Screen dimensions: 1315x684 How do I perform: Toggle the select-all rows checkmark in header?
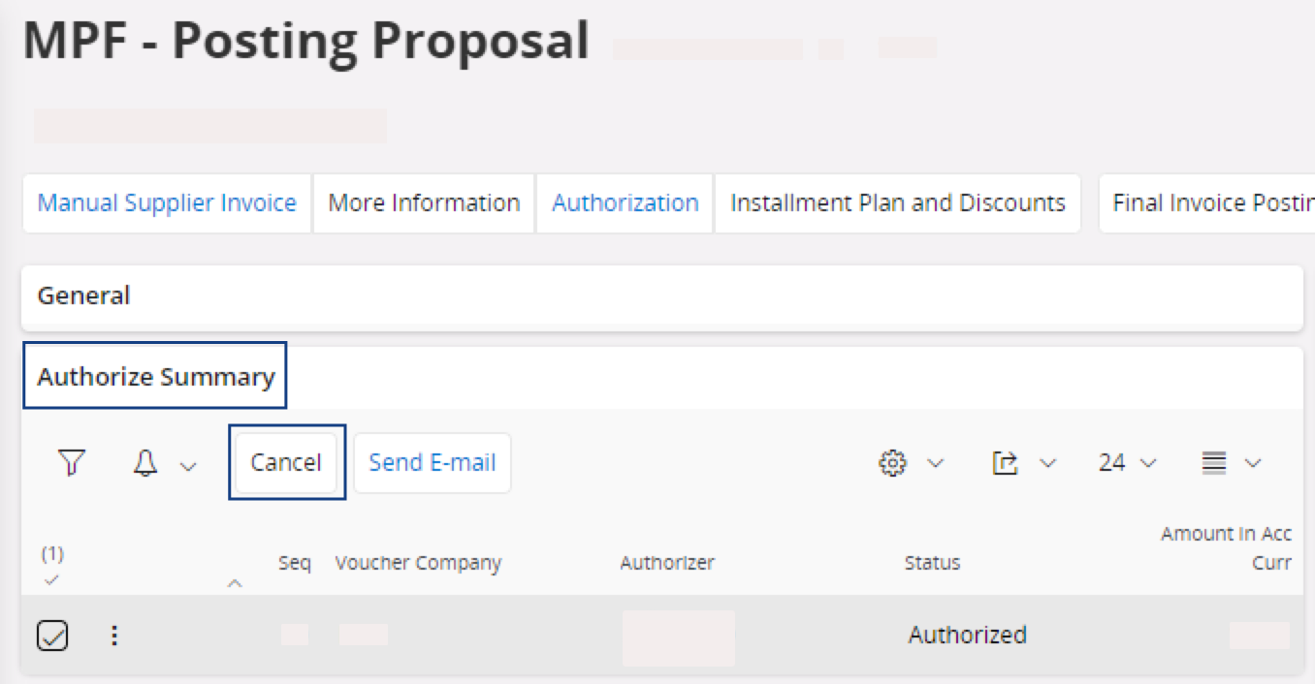tap(52, 579)
